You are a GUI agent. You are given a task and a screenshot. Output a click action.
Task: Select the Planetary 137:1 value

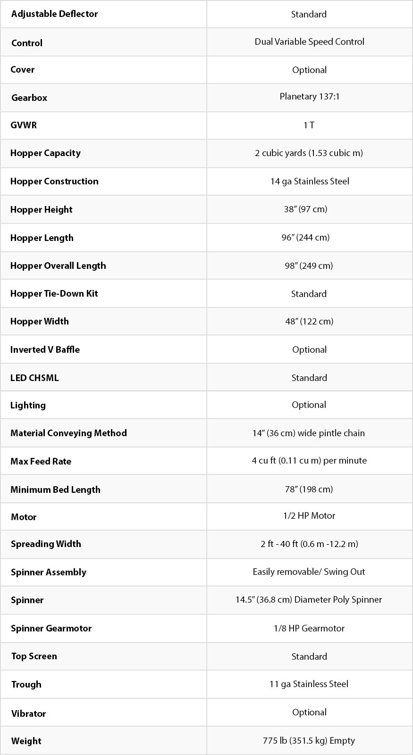click(309, 97)
